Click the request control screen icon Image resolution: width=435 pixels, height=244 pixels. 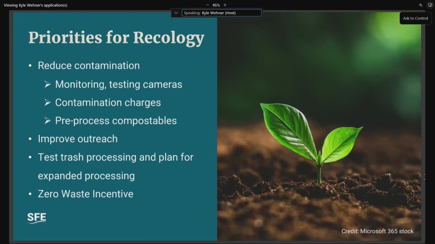pos(430,5)
